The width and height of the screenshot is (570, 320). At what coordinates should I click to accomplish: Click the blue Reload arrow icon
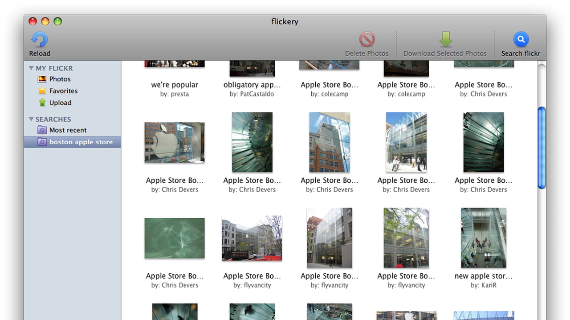(39, 40)
